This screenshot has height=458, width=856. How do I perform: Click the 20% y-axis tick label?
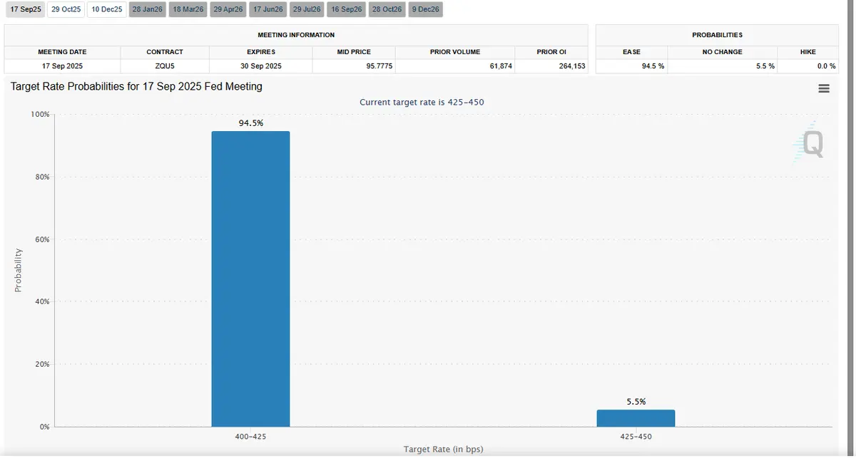pyautogui.click(x=43, y=364)
